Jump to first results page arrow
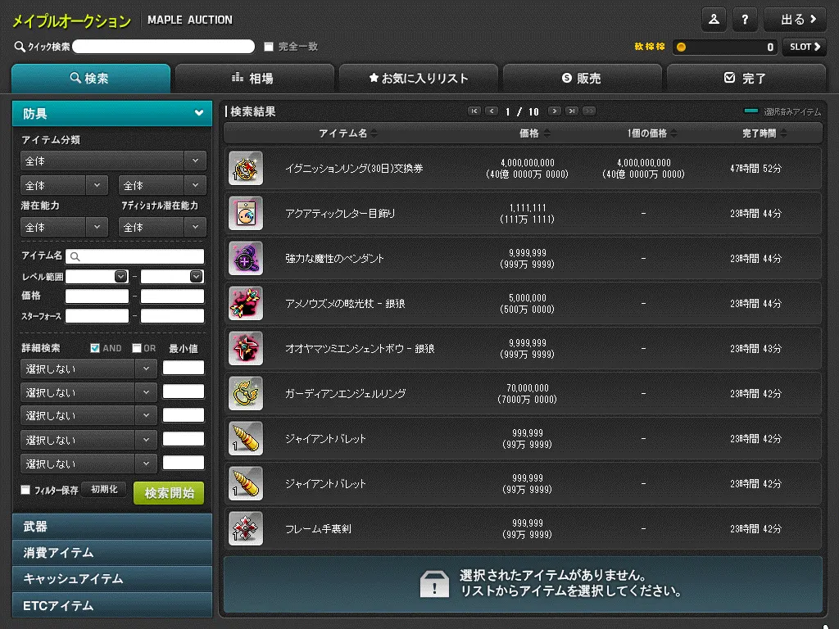 474,111
